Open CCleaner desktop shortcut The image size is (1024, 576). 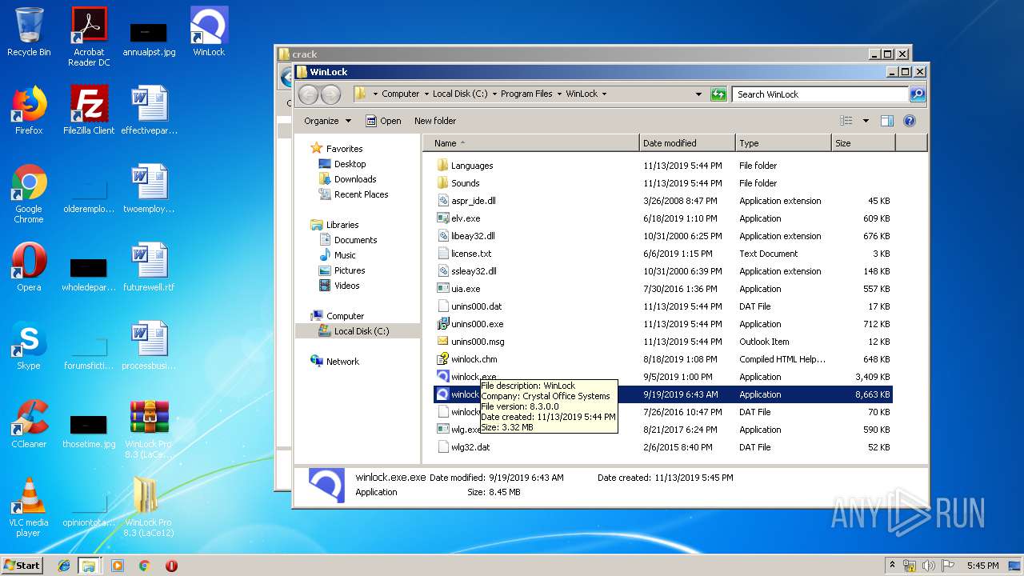click(29, 424)
